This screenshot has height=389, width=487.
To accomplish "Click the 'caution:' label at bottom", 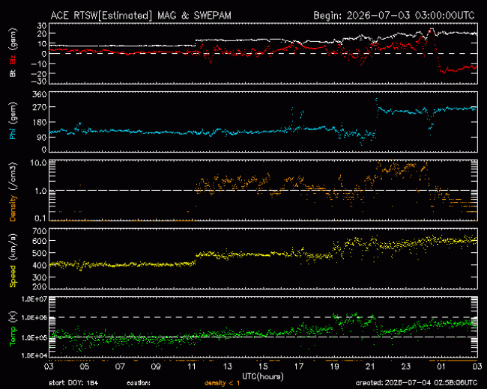I will (139, 383).
